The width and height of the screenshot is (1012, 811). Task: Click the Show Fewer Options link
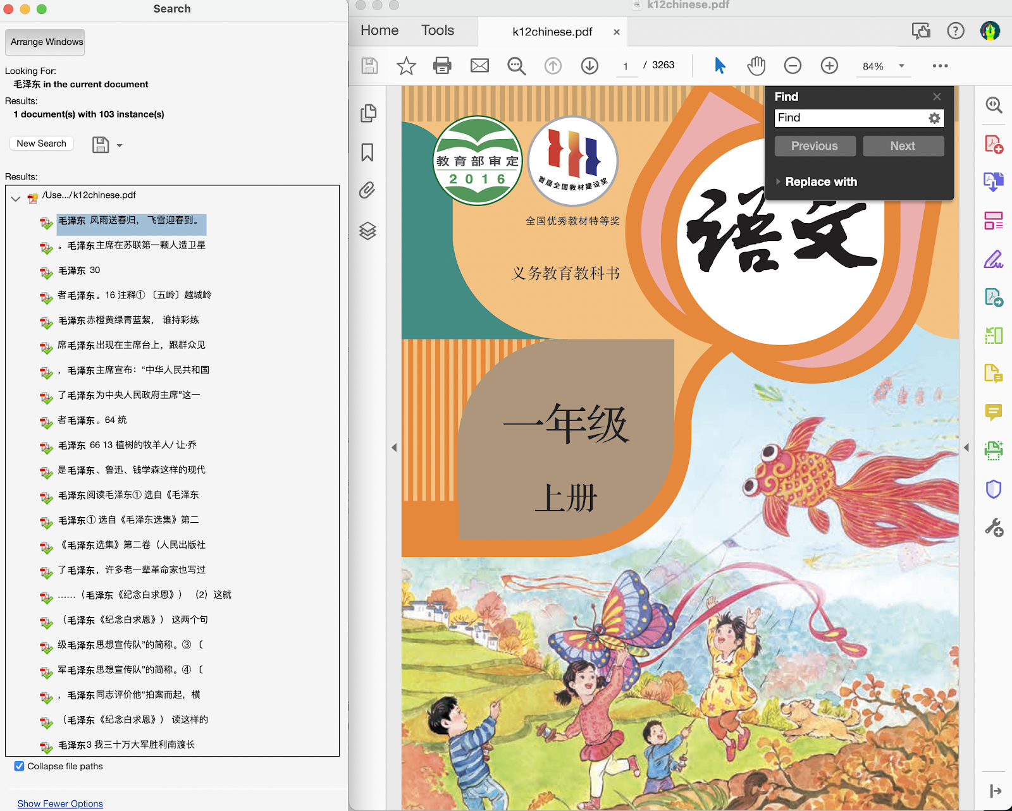pos(60,803)
